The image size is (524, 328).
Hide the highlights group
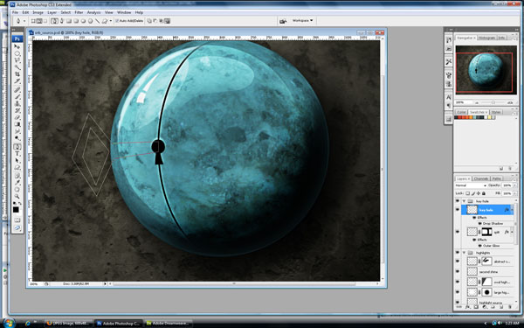click(458, 253)
